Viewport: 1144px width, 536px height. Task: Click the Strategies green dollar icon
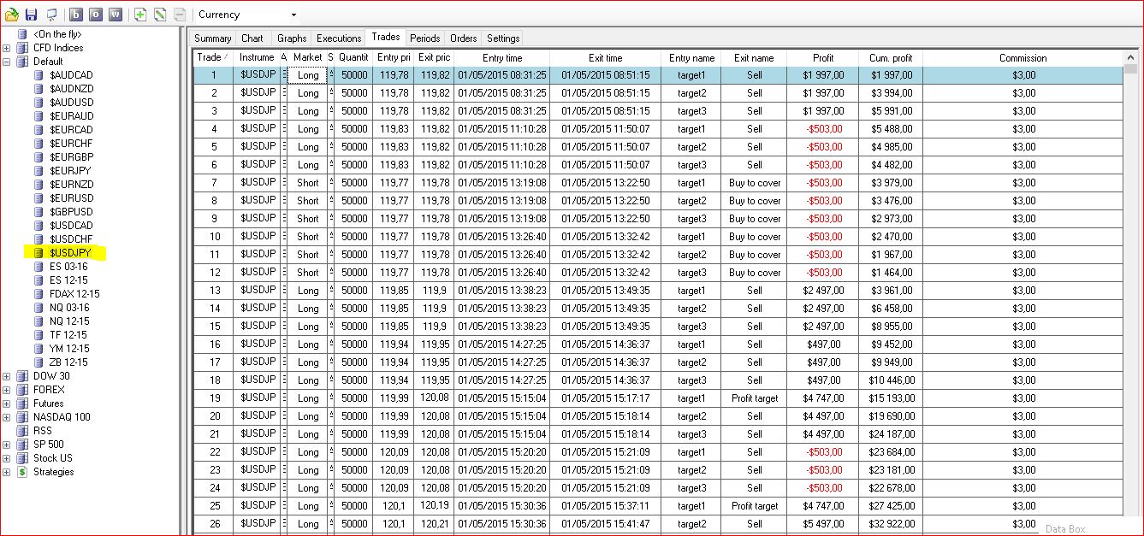click(x=23, y=472)
